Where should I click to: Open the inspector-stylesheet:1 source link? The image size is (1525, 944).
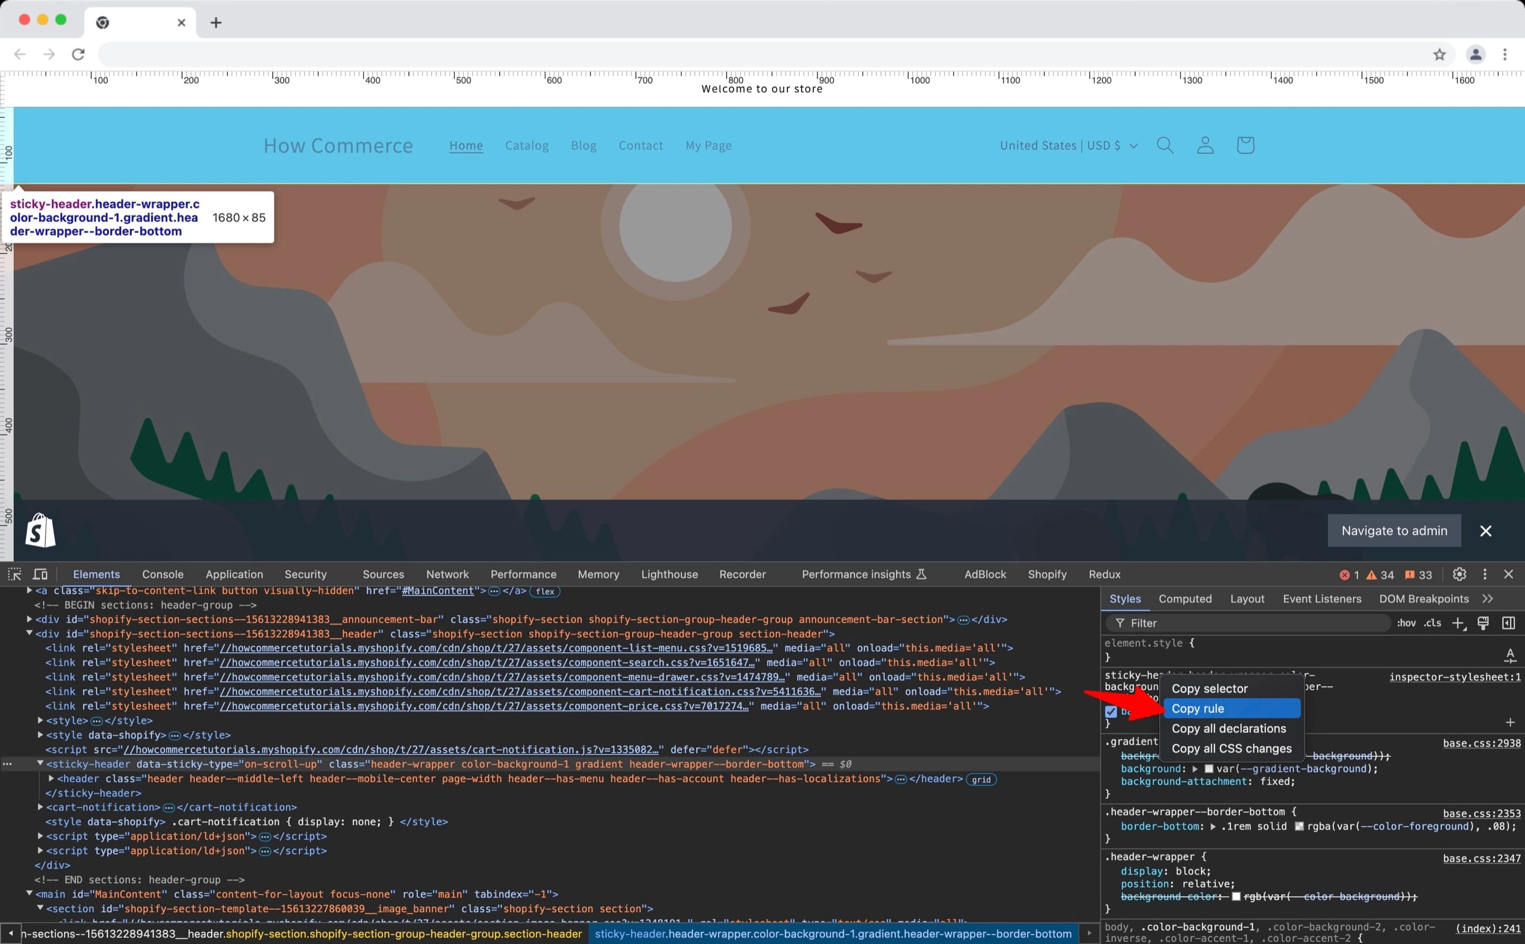pos(1455,677)
